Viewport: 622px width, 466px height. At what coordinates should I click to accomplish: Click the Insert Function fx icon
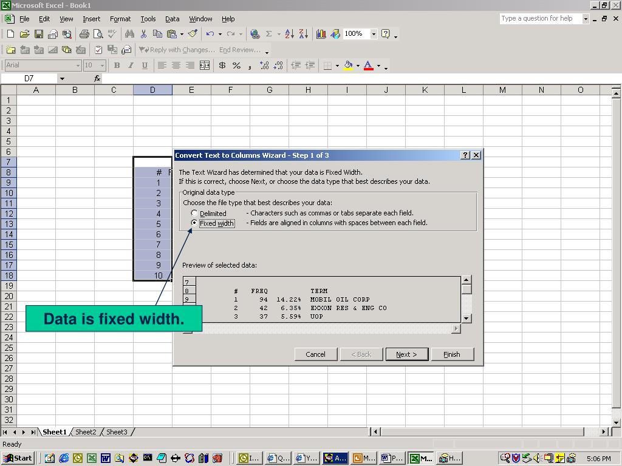pyautogui.click(x=97, y=78)
